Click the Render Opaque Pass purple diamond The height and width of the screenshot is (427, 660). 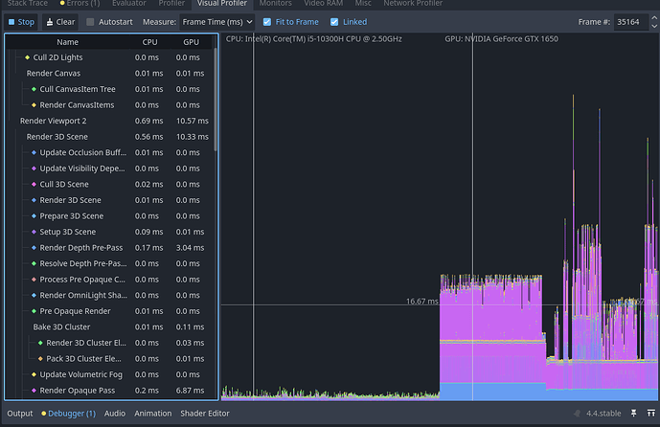(x=34, y=391)
